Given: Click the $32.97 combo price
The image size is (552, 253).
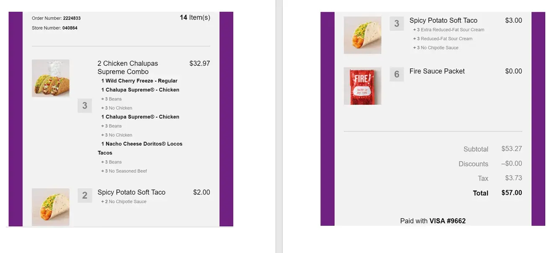Looking at the screenshot, I should pos(199,64).
